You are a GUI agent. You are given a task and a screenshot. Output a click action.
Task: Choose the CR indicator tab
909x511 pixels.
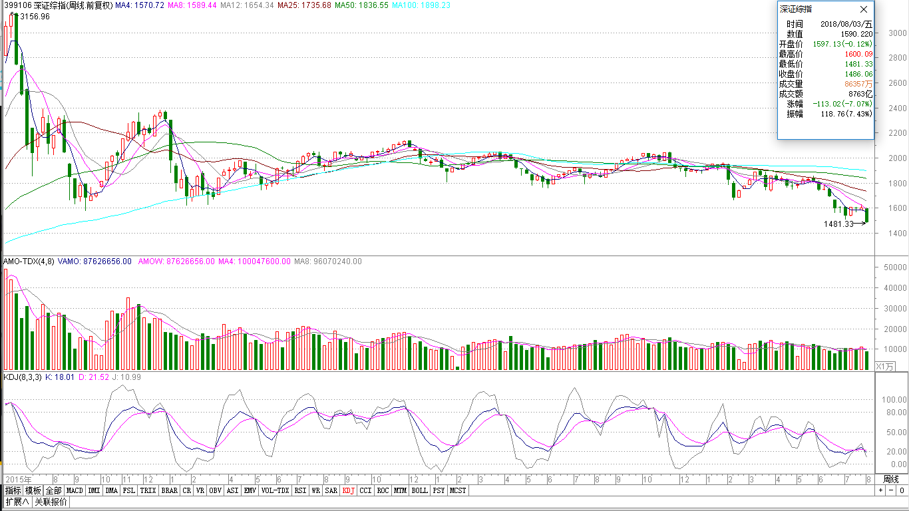pos(186,490)
